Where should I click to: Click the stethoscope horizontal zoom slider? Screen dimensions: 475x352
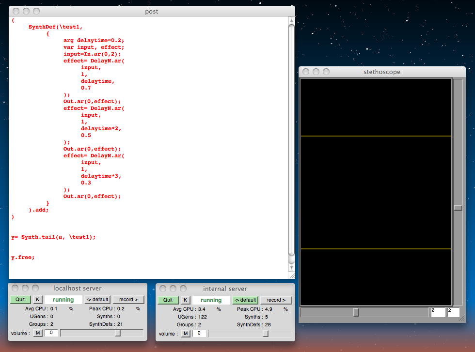coord(356,312)
